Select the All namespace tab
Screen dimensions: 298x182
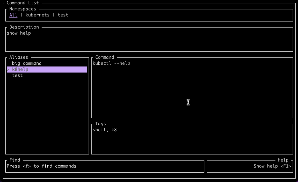coord(13,15)
